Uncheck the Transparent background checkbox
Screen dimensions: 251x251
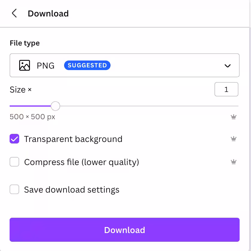14,139
